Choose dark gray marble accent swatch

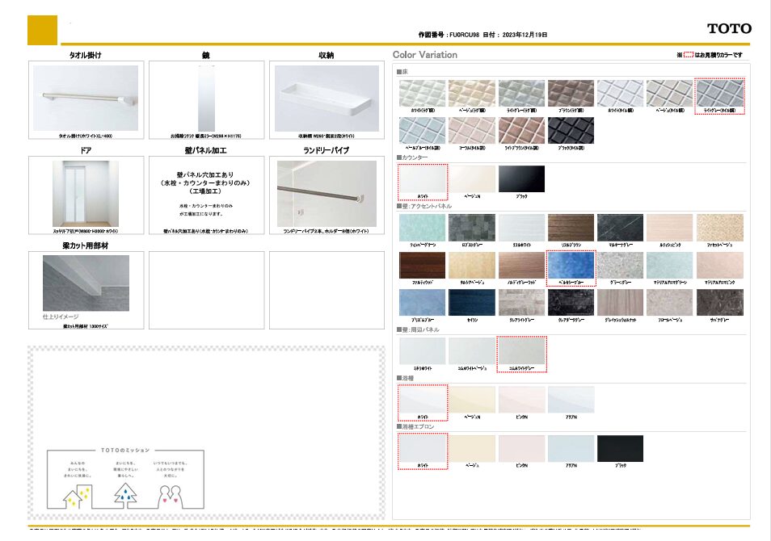pos(620,227)
